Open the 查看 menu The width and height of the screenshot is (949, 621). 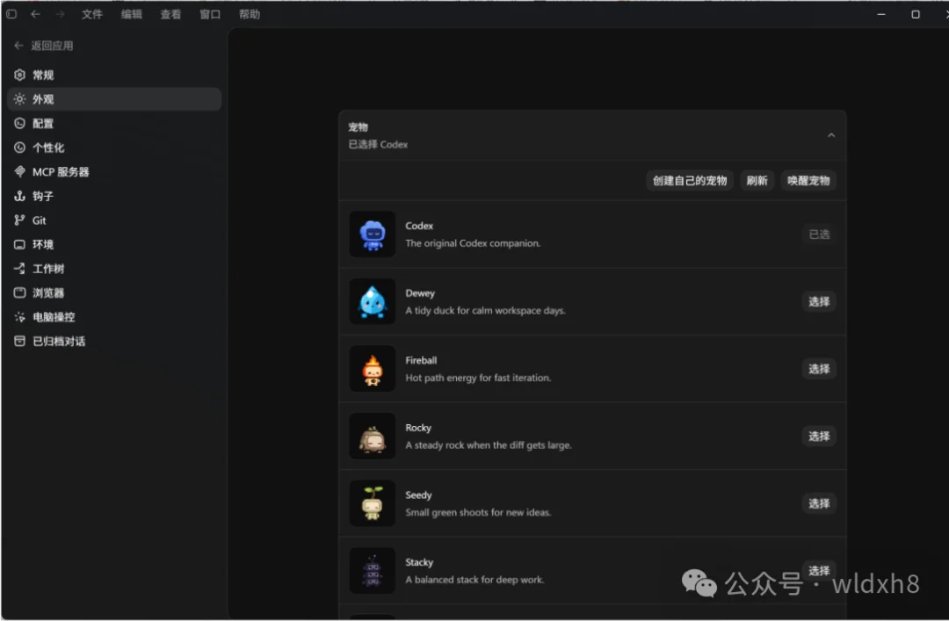coord(170,14)
